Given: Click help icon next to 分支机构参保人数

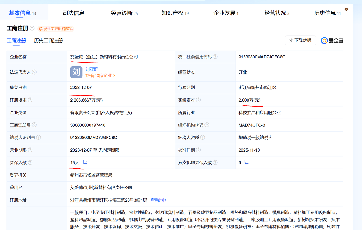Looking at the screenshot, I should click(x=215, y=162).
